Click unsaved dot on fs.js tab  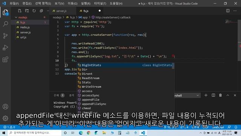(99, 11)
